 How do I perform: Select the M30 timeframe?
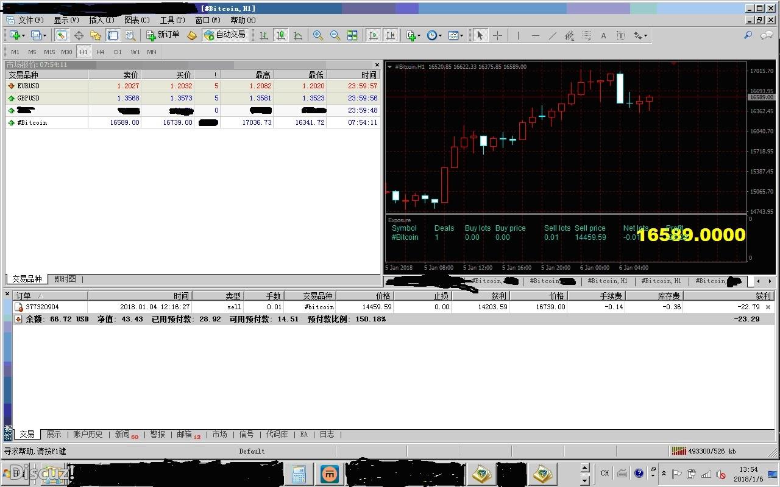click(x=66, y=52)
